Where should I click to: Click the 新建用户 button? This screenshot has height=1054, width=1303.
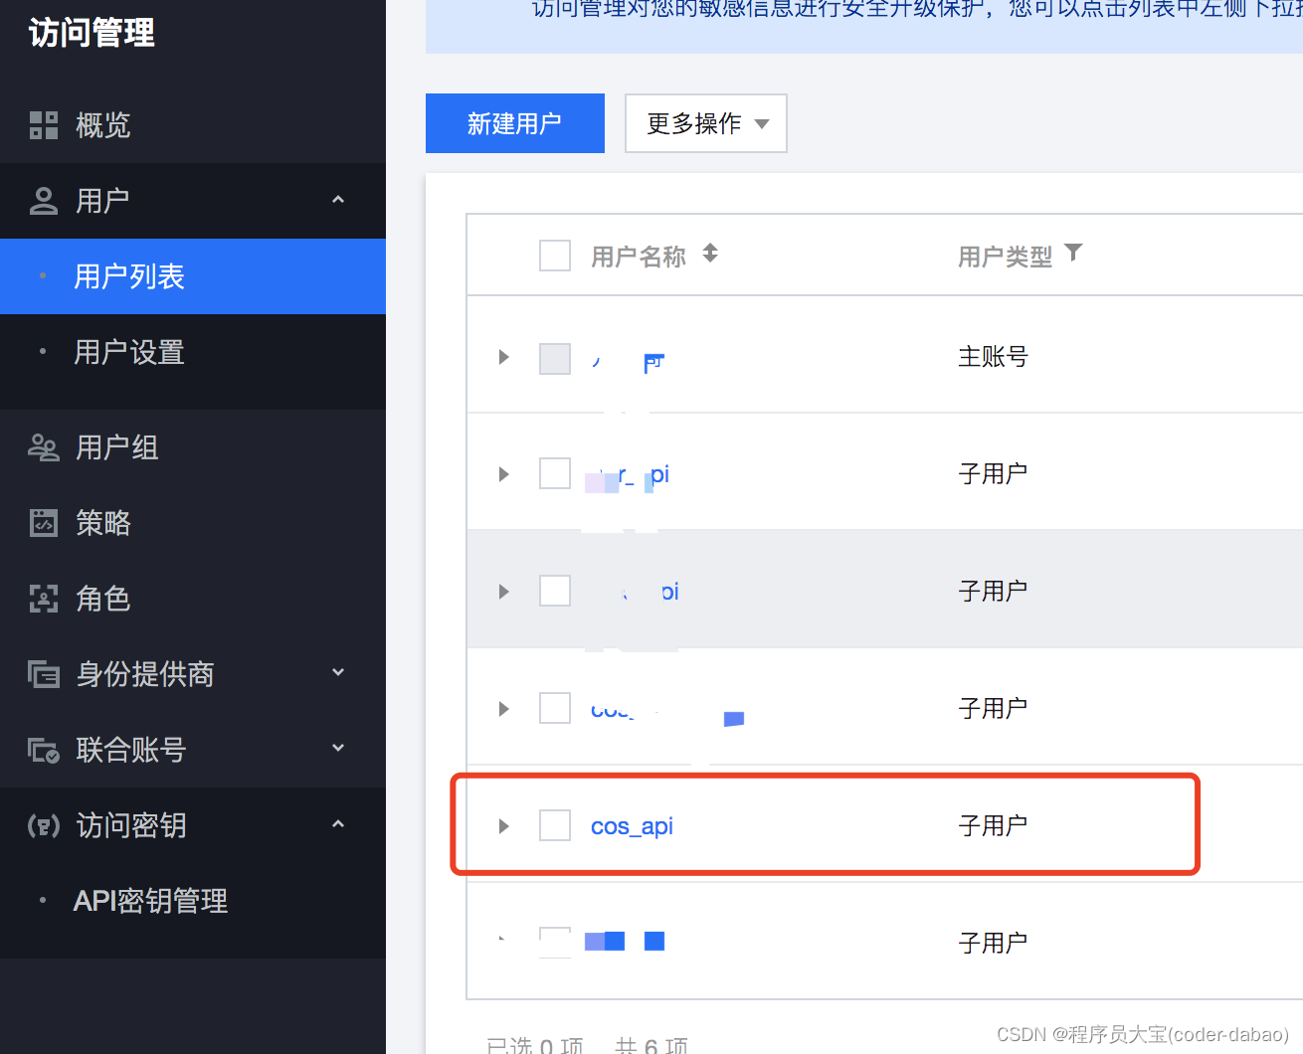coord(514,123)
